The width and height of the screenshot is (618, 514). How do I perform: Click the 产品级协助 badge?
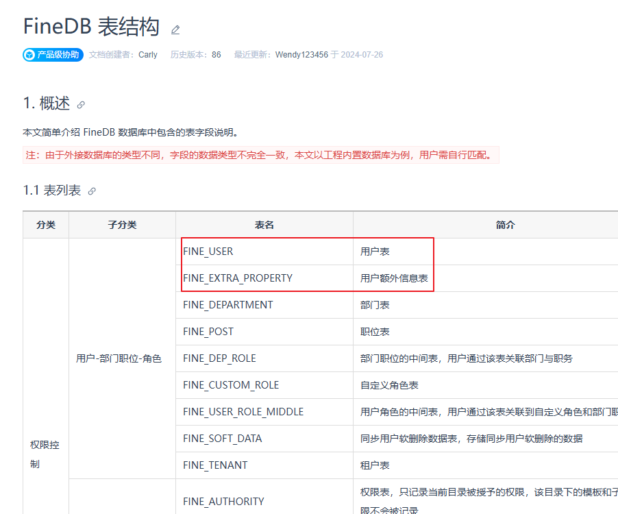tap(53, 55)
